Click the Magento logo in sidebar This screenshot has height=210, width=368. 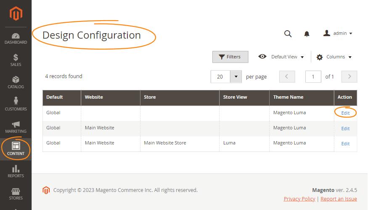tap(16, 13)
